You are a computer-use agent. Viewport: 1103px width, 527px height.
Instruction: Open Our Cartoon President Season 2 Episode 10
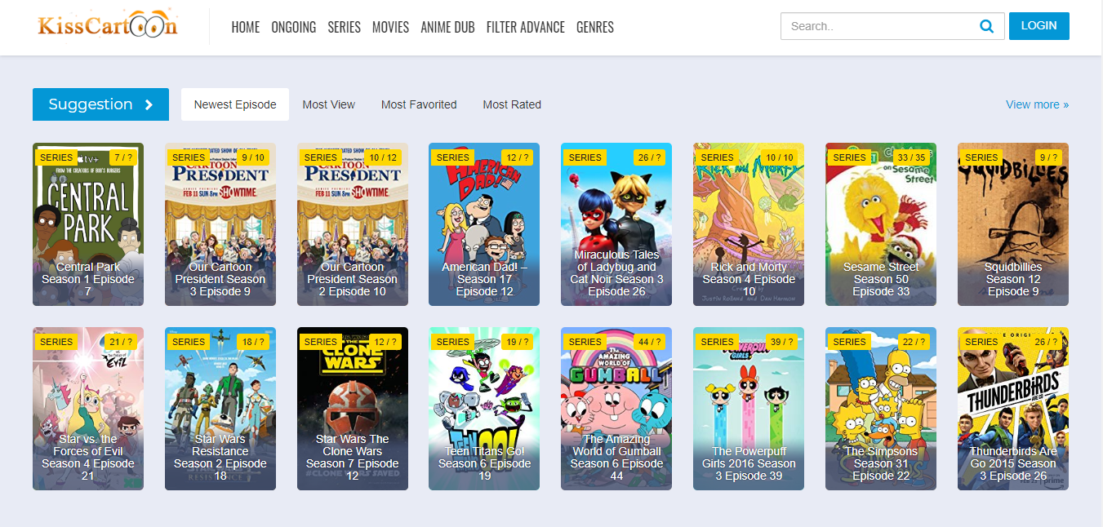pos(353,224)
